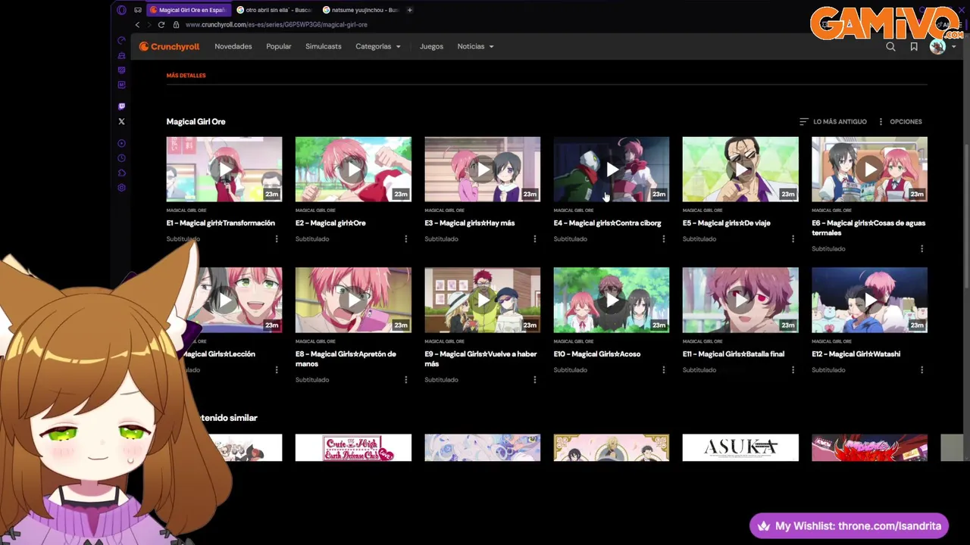Play episode 3 thumbnail
This screenshot has width=970, height=545.
pos(483,170)
